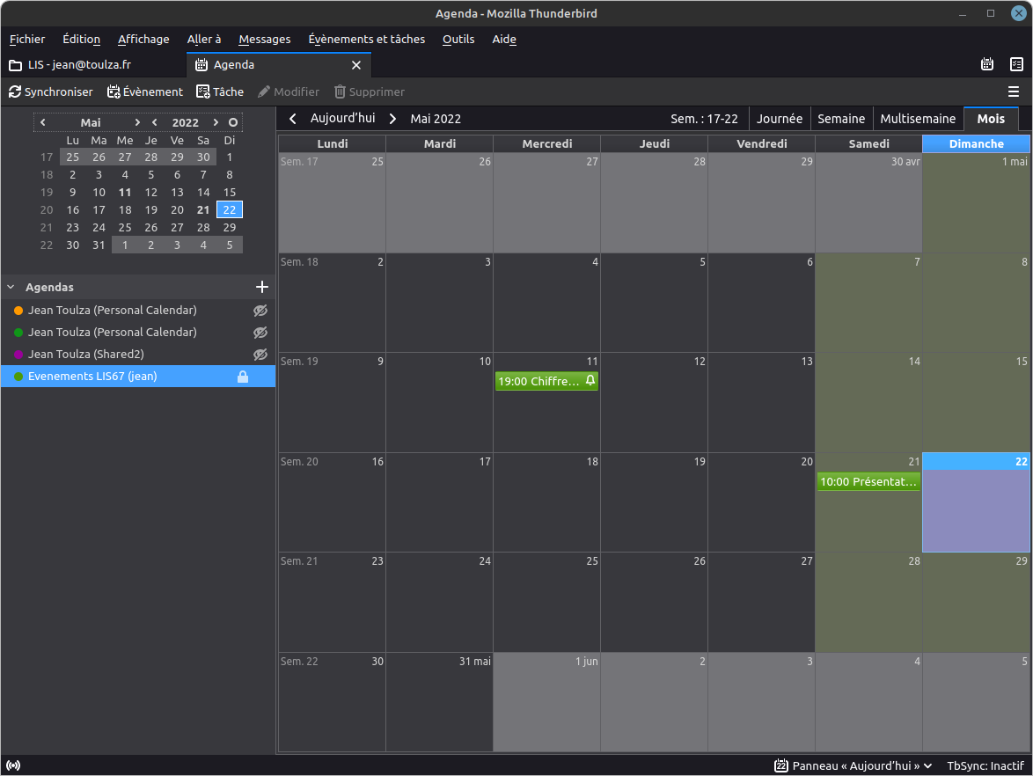This screenshot has width=1033, height=776.
Task: Click the mini calendar today circle icon
Action: (232, 122)
